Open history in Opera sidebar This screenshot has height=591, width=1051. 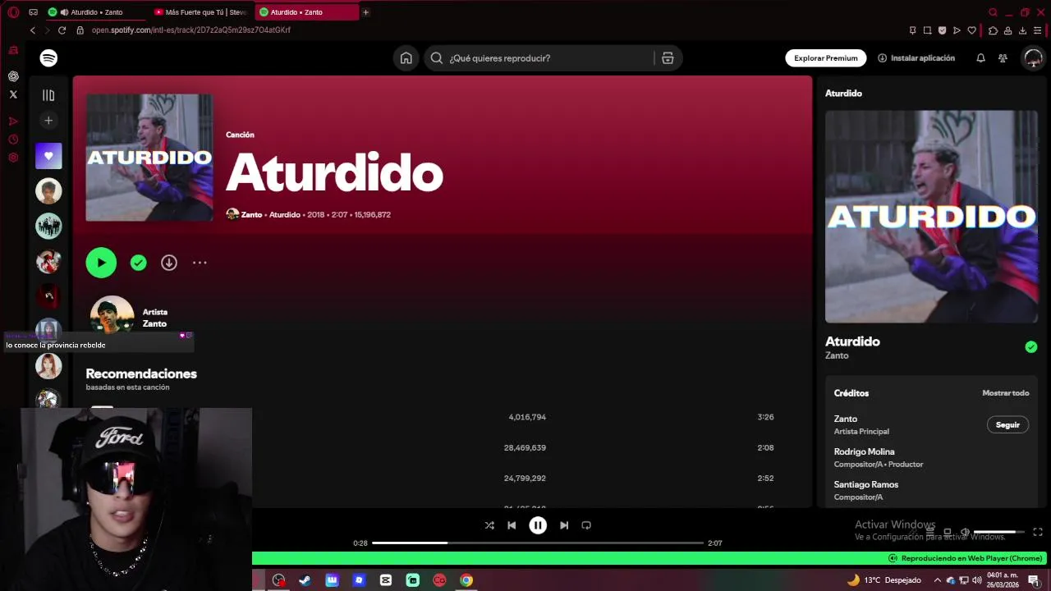click(x=13, y=140)
